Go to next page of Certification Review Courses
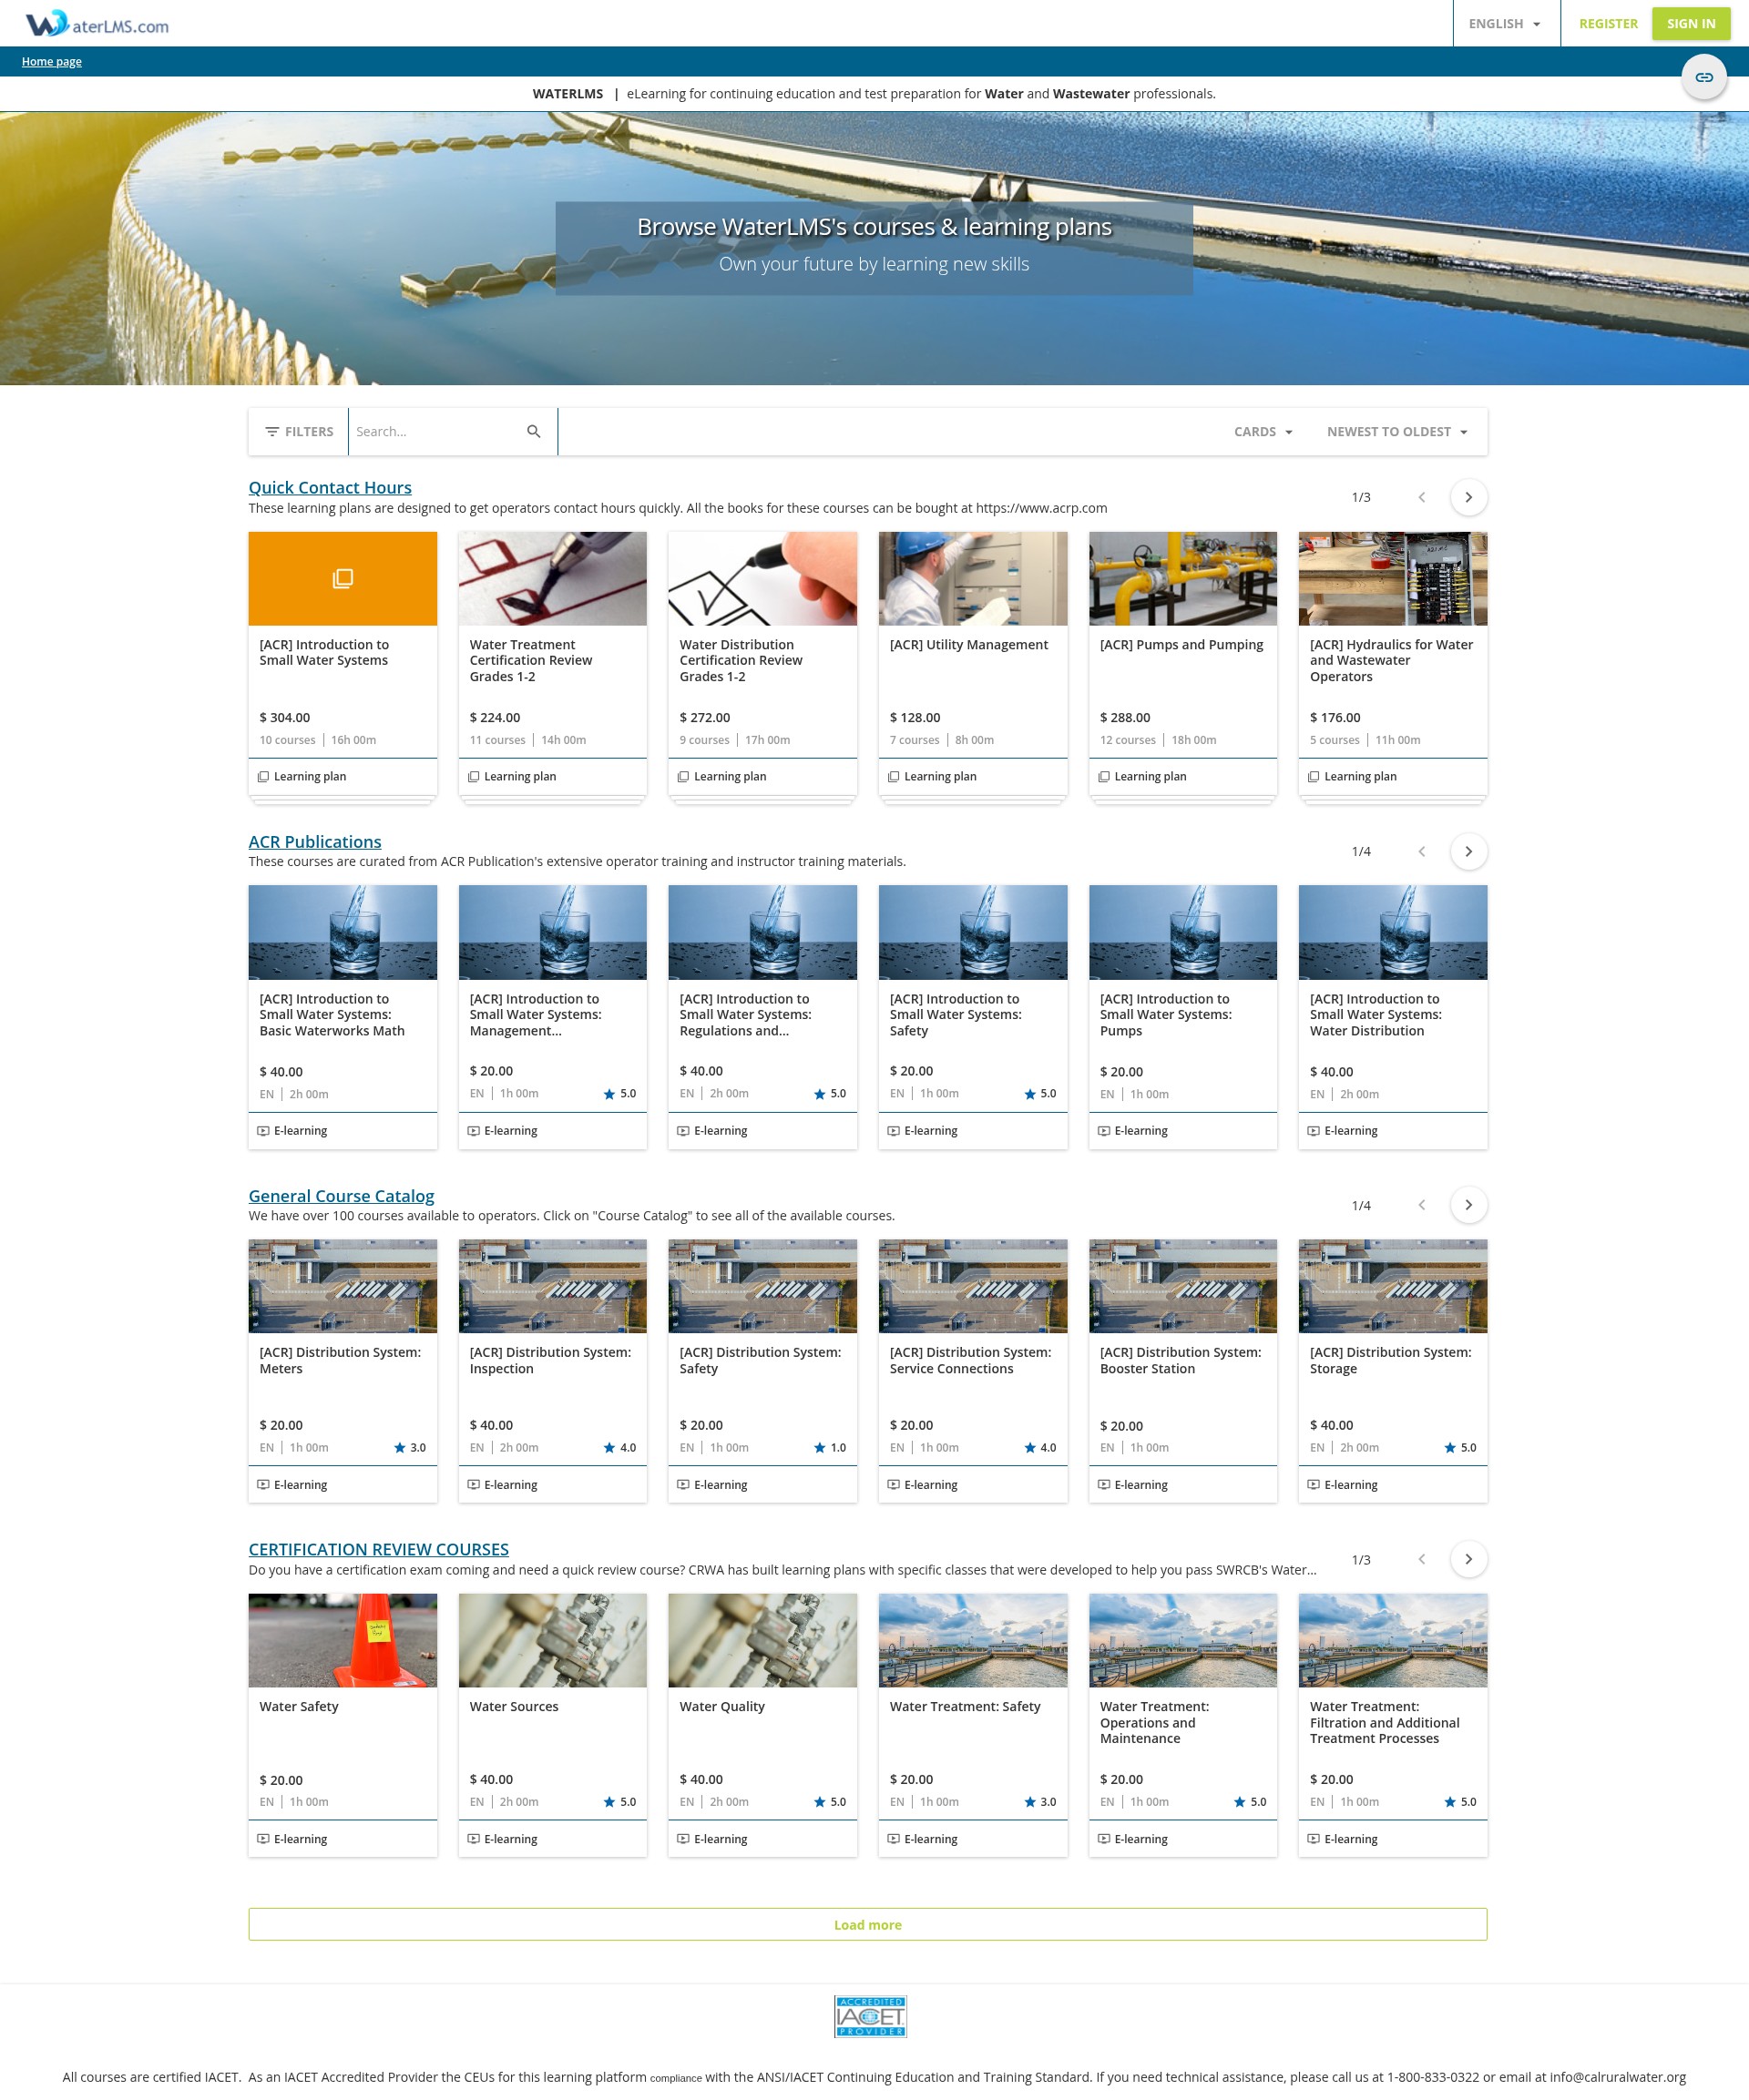The image size is (1749, 2100). [x=1468, y=1559]
